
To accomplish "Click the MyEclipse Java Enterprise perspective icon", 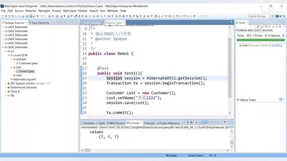I will click(x=277, y=16).
